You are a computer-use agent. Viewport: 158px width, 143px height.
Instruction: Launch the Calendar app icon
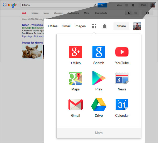(x=122, y=105)
